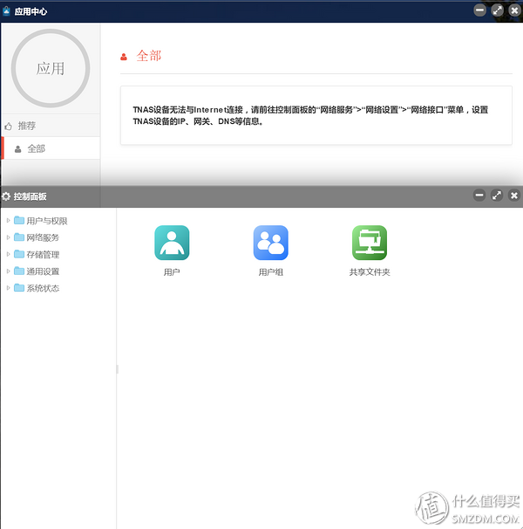Minimize the 控制面板 window
This screenshot has width=523, height=529.
[x=479, y=195]
